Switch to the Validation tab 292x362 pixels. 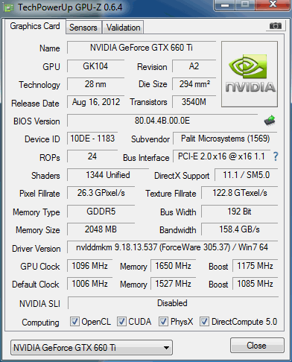click(124, 28)
